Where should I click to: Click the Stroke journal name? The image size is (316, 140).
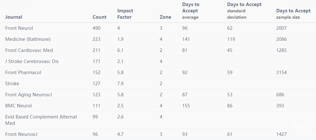tap(12, 84)
